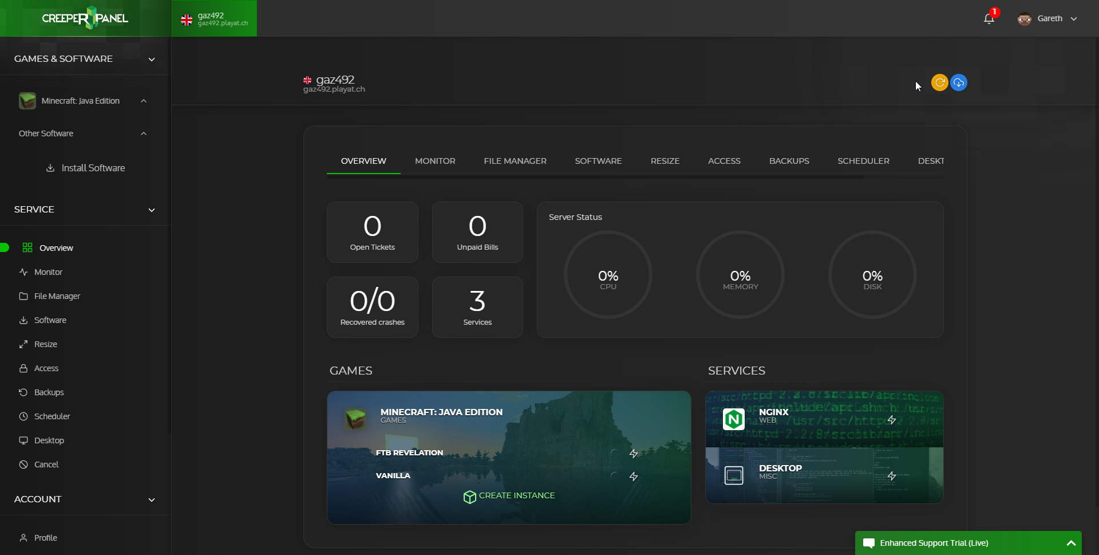Click the Monitor pulse icon in sidebar
The width and height of the screenshot is (1099, 555).
click(23, 272)
